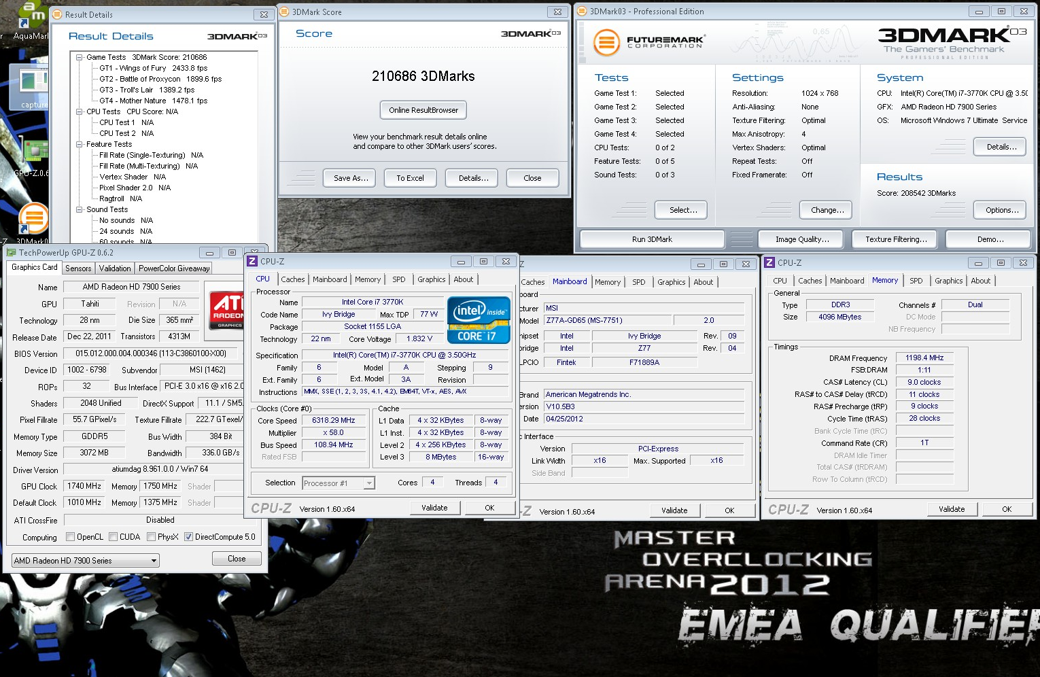Click the Intel Core i7 inside logo

coord(479,319)
